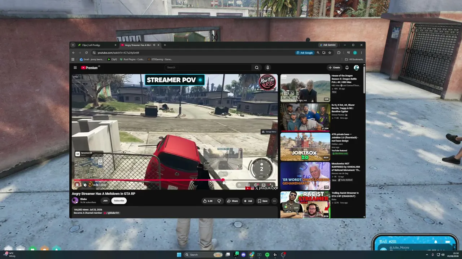Open the Chrome profile avatar
Screen dimensions: 462x259
tap(355, 53)
